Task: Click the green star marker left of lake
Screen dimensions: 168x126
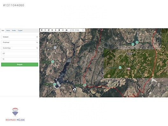Action: coord(52,62)
